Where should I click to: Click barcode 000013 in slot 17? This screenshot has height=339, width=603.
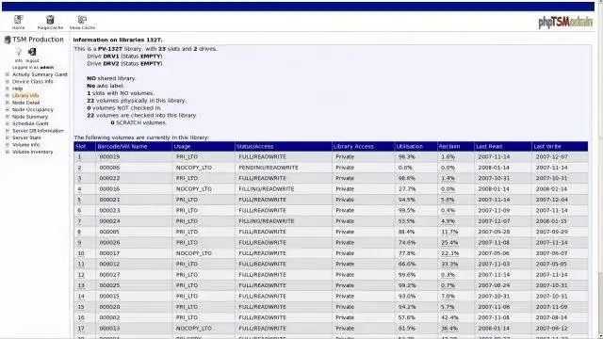(x=109, y=329)
